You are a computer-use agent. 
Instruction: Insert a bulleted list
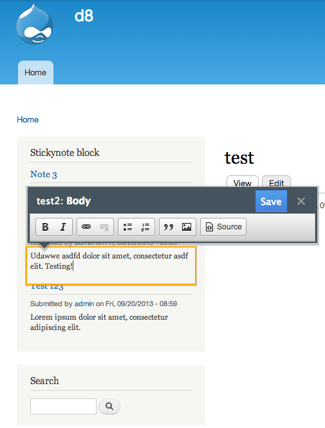(127, 227)
